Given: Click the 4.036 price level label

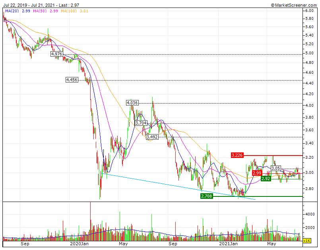Looking at the screenshot, I should click(x=132, y=103).
